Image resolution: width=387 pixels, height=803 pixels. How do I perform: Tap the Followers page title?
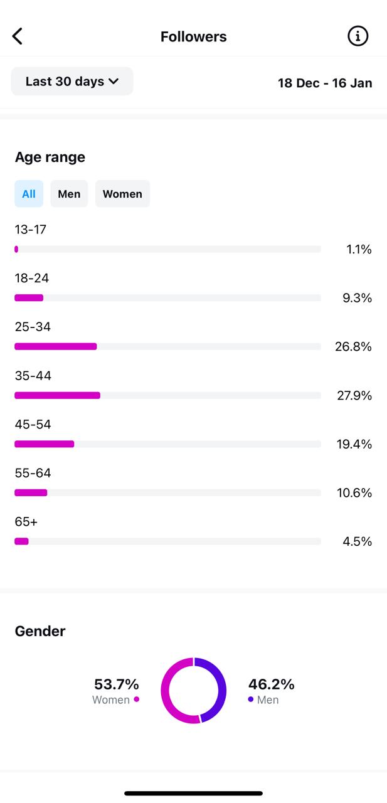click(194, 36)
